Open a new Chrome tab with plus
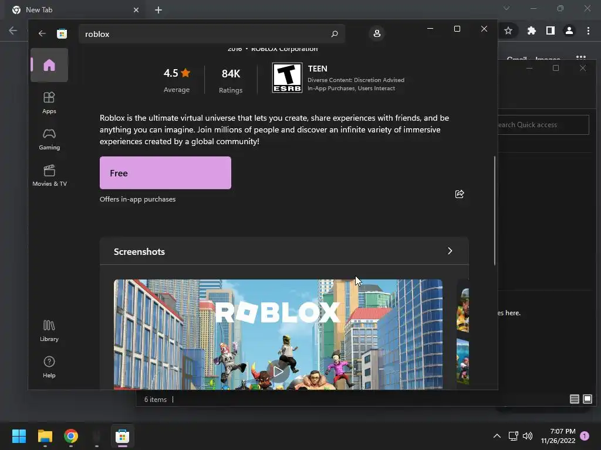The width and height of the screenshot is (601, 450). [158, 10]
